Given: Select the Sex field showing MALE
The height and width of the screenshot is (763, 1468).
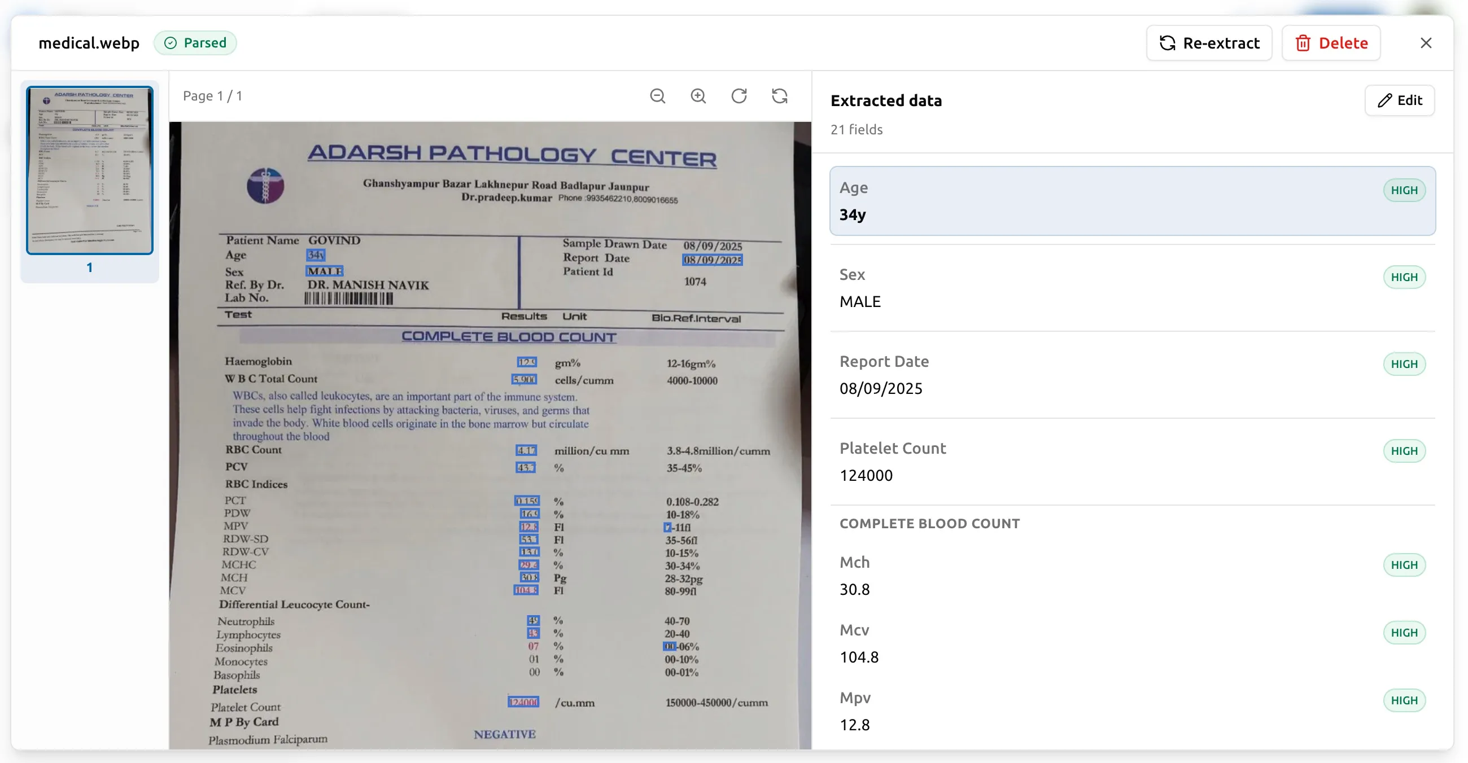Looking at the screenshot, I should [1133, 288].
